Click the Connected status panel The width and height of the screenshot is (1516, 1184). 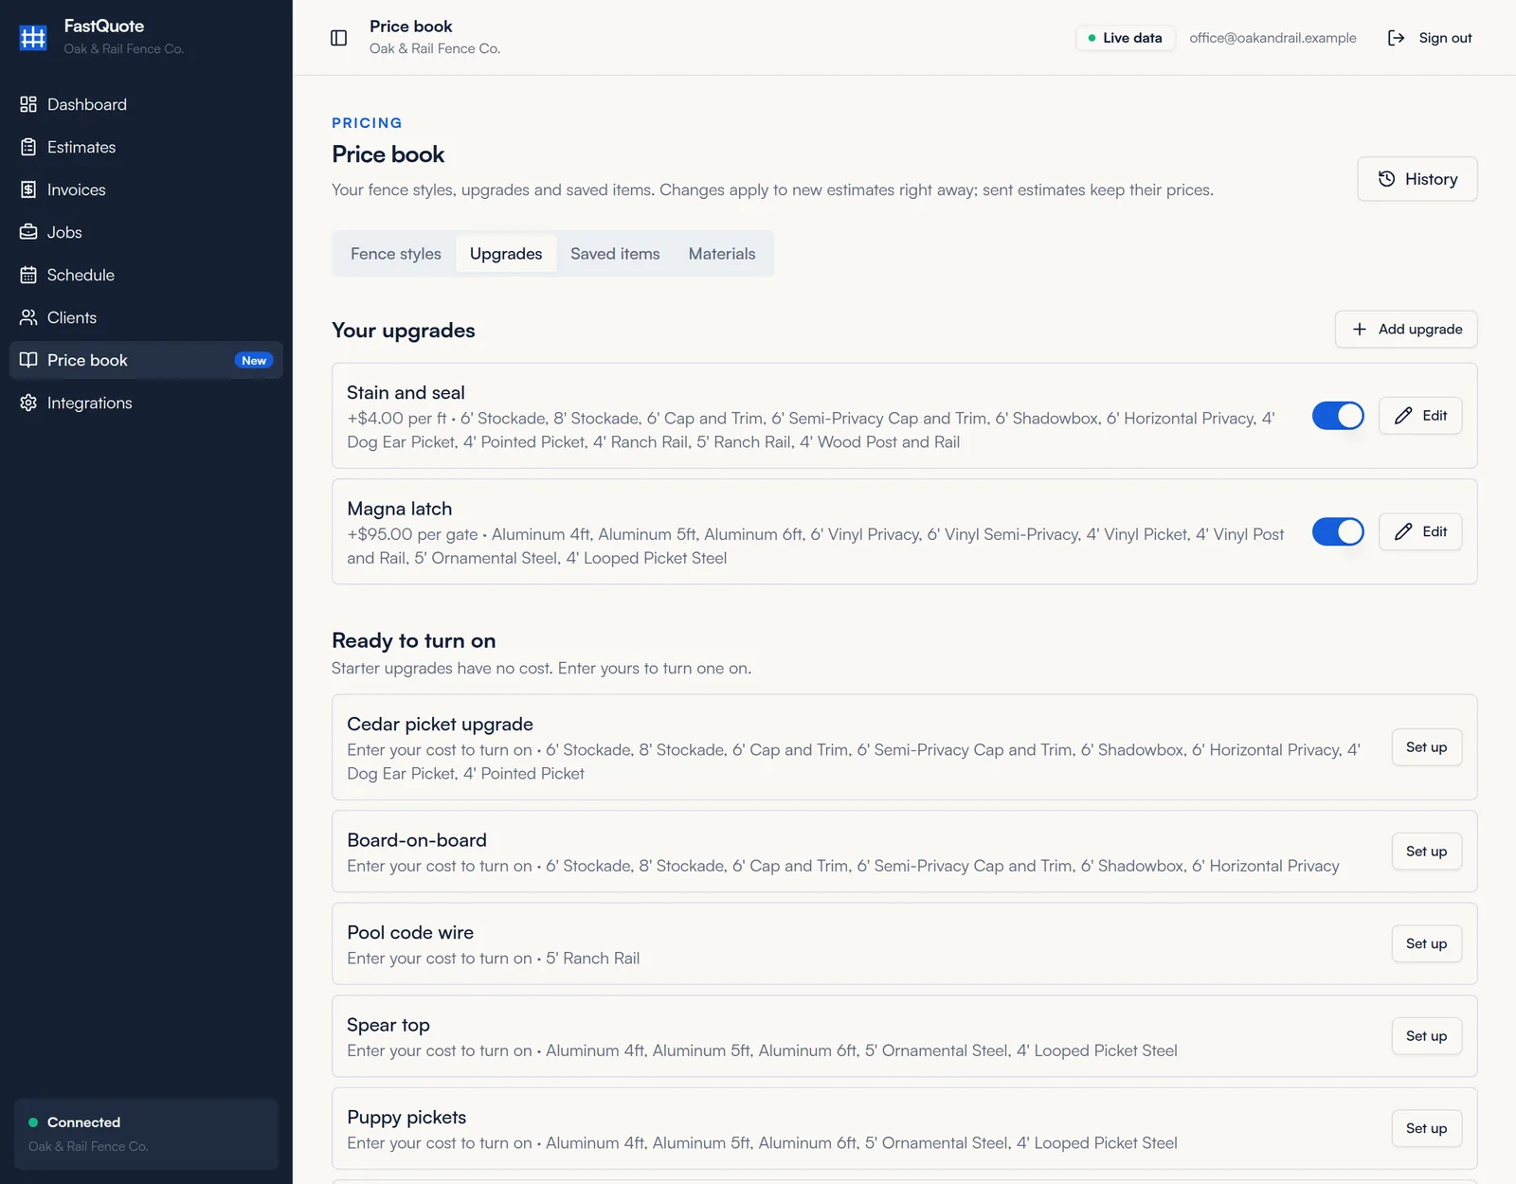click(x=146, y=1134)
